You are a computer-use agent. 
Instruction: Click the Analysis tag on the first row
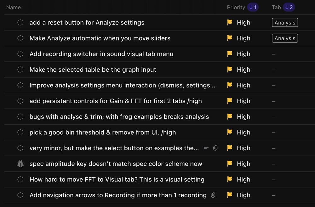[x=284, y=22]
